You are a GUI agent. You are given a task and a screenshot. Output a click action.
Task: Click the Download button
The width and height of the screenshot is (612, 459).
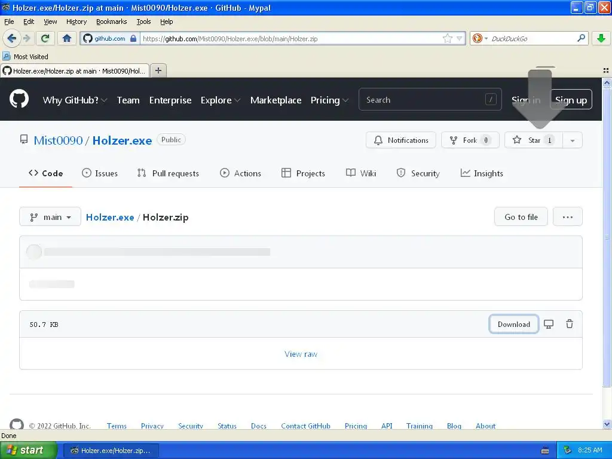(x=513, y=324)
